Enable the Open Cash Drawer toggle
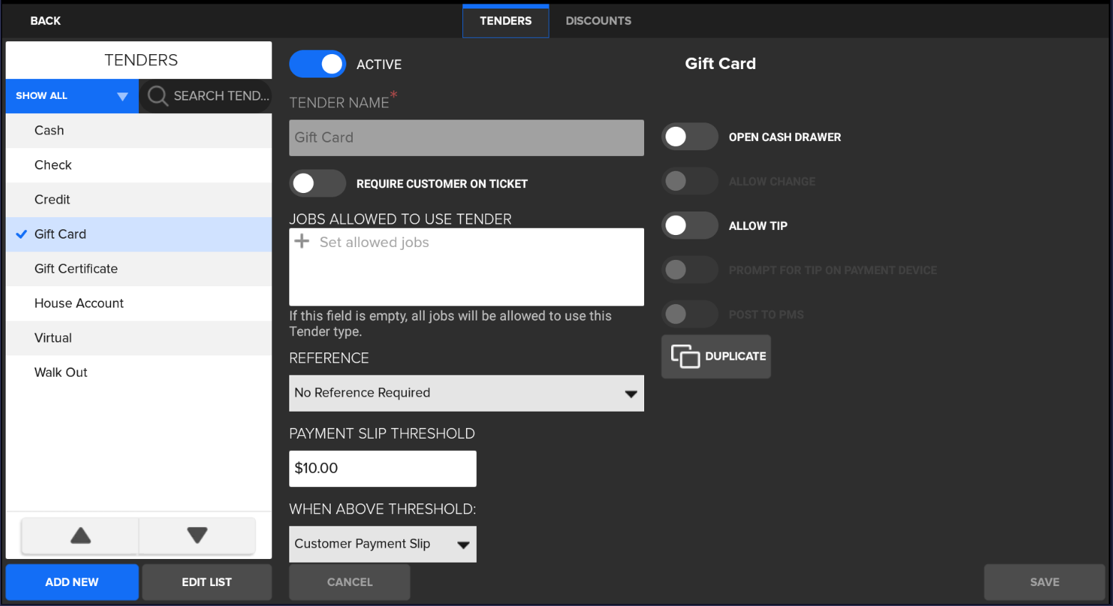Viewport: 1113px width, 606px height. pyautogui.click(x=689, y=137)
